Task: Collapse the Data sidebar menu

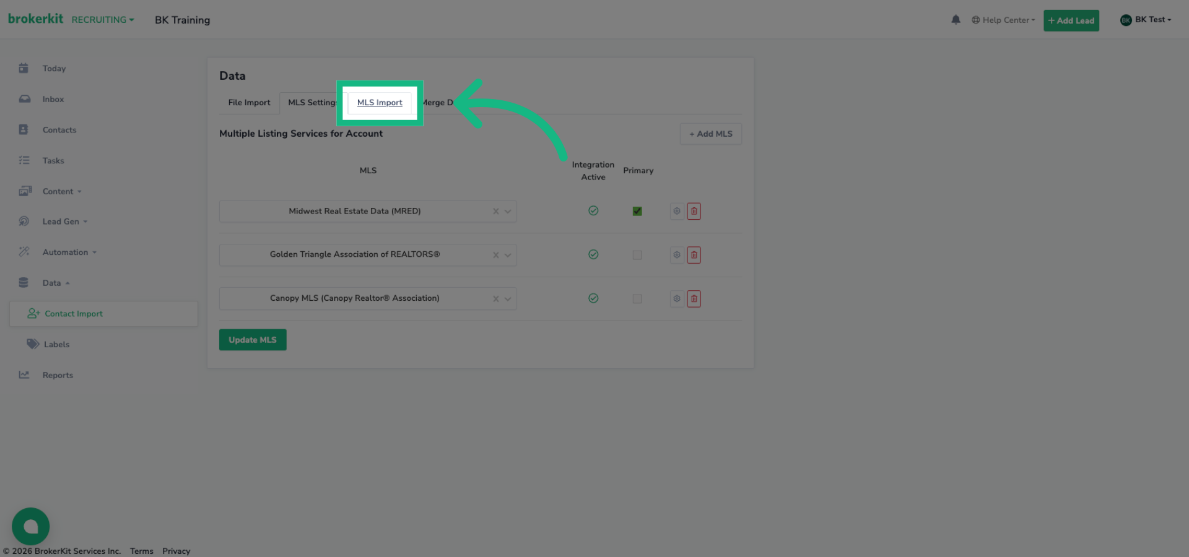Action: (56, 283)
